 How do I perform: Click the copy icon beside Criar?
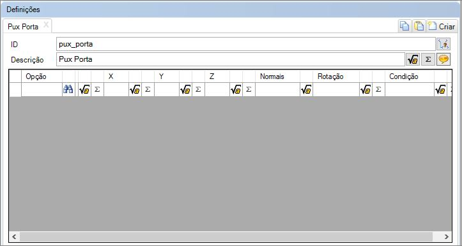click(404, 26)
